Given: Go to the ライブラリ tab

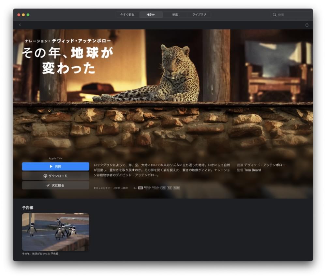Looking at the screenshot, I should (199, 15).
